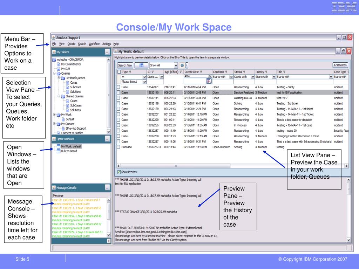Check the box for case 13832297
This screenshot has width=359, height=269.
point(118,142)
